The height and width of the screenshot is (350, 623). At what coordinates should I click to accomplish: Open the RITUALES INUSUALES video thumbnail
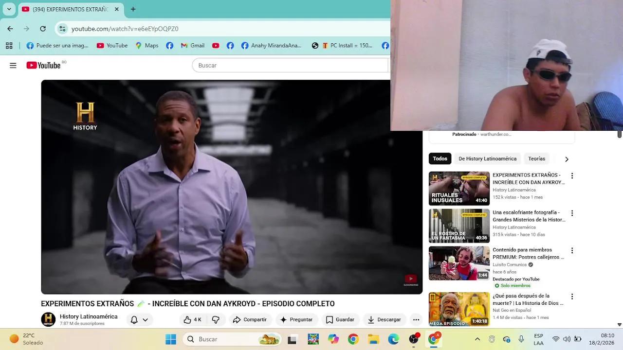(459, 188)
